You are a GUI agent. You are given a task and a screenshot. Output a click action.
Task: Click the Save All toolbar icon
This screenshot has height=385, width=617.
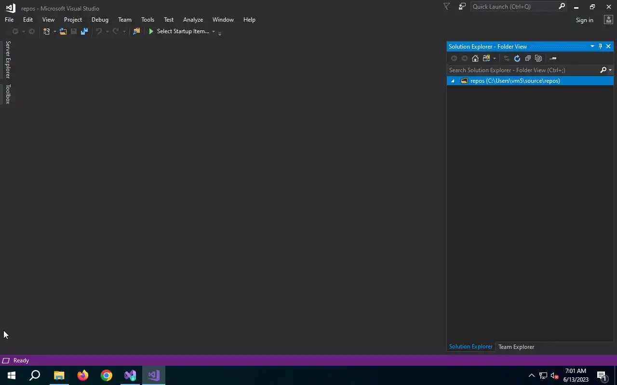(84, 31)
